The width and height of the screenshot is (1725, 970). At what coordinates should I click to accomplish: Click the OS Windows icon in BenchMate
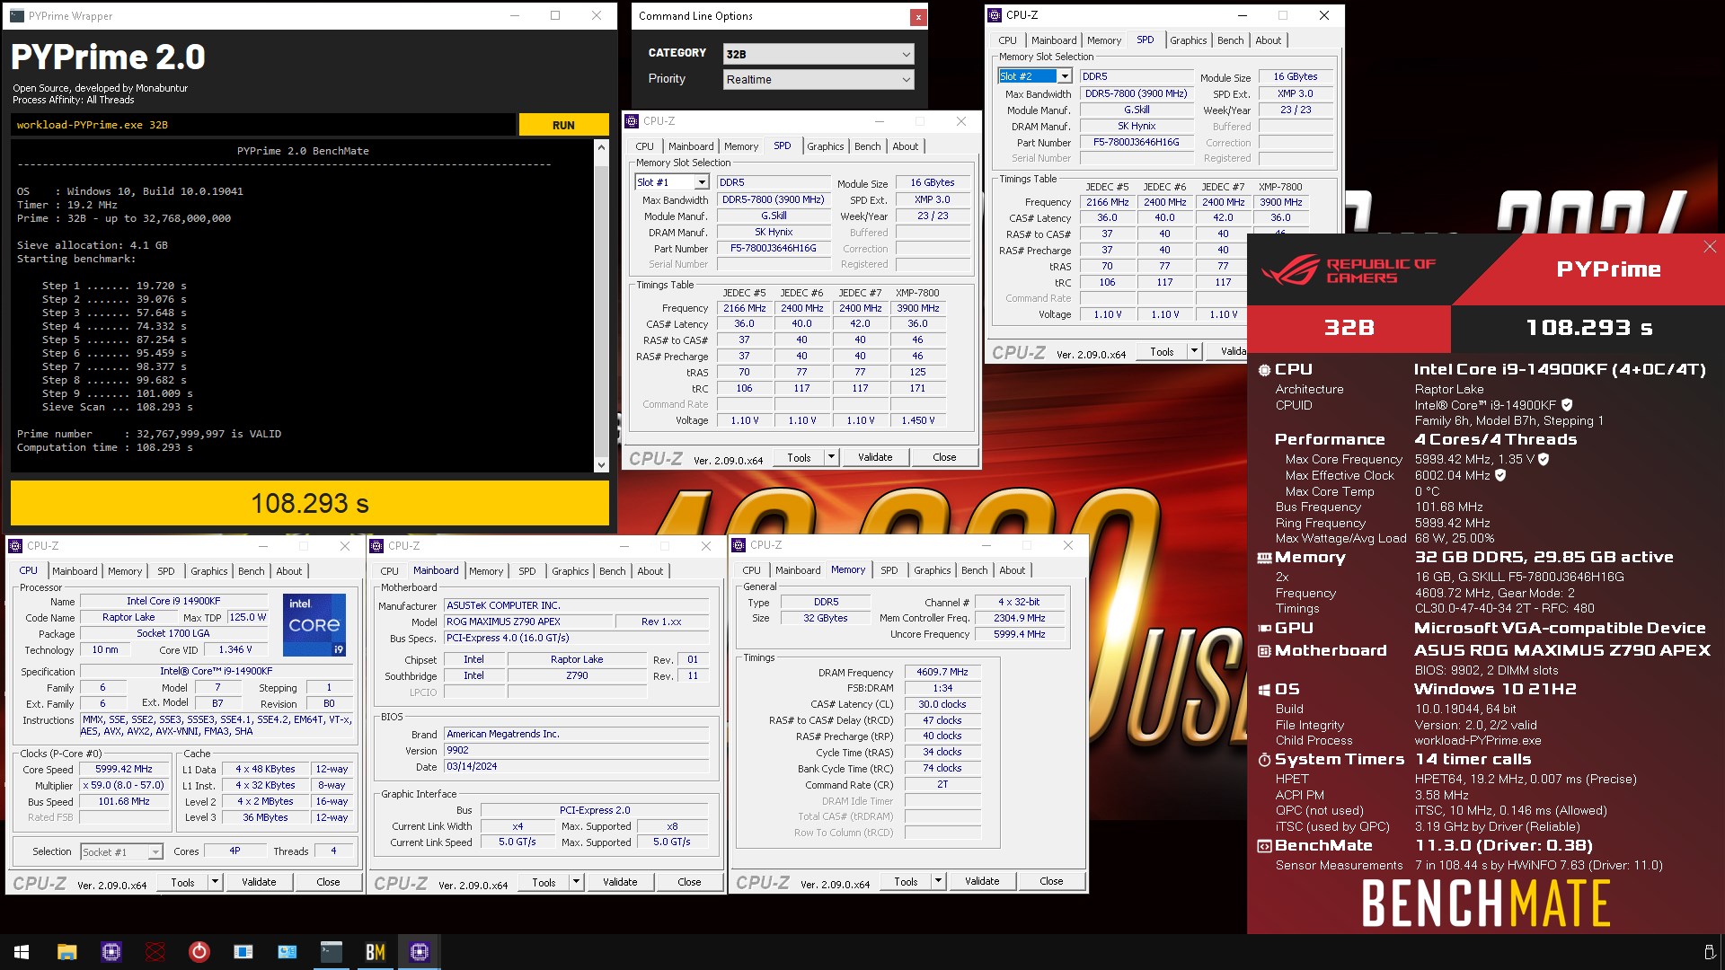click(1264, 690)
